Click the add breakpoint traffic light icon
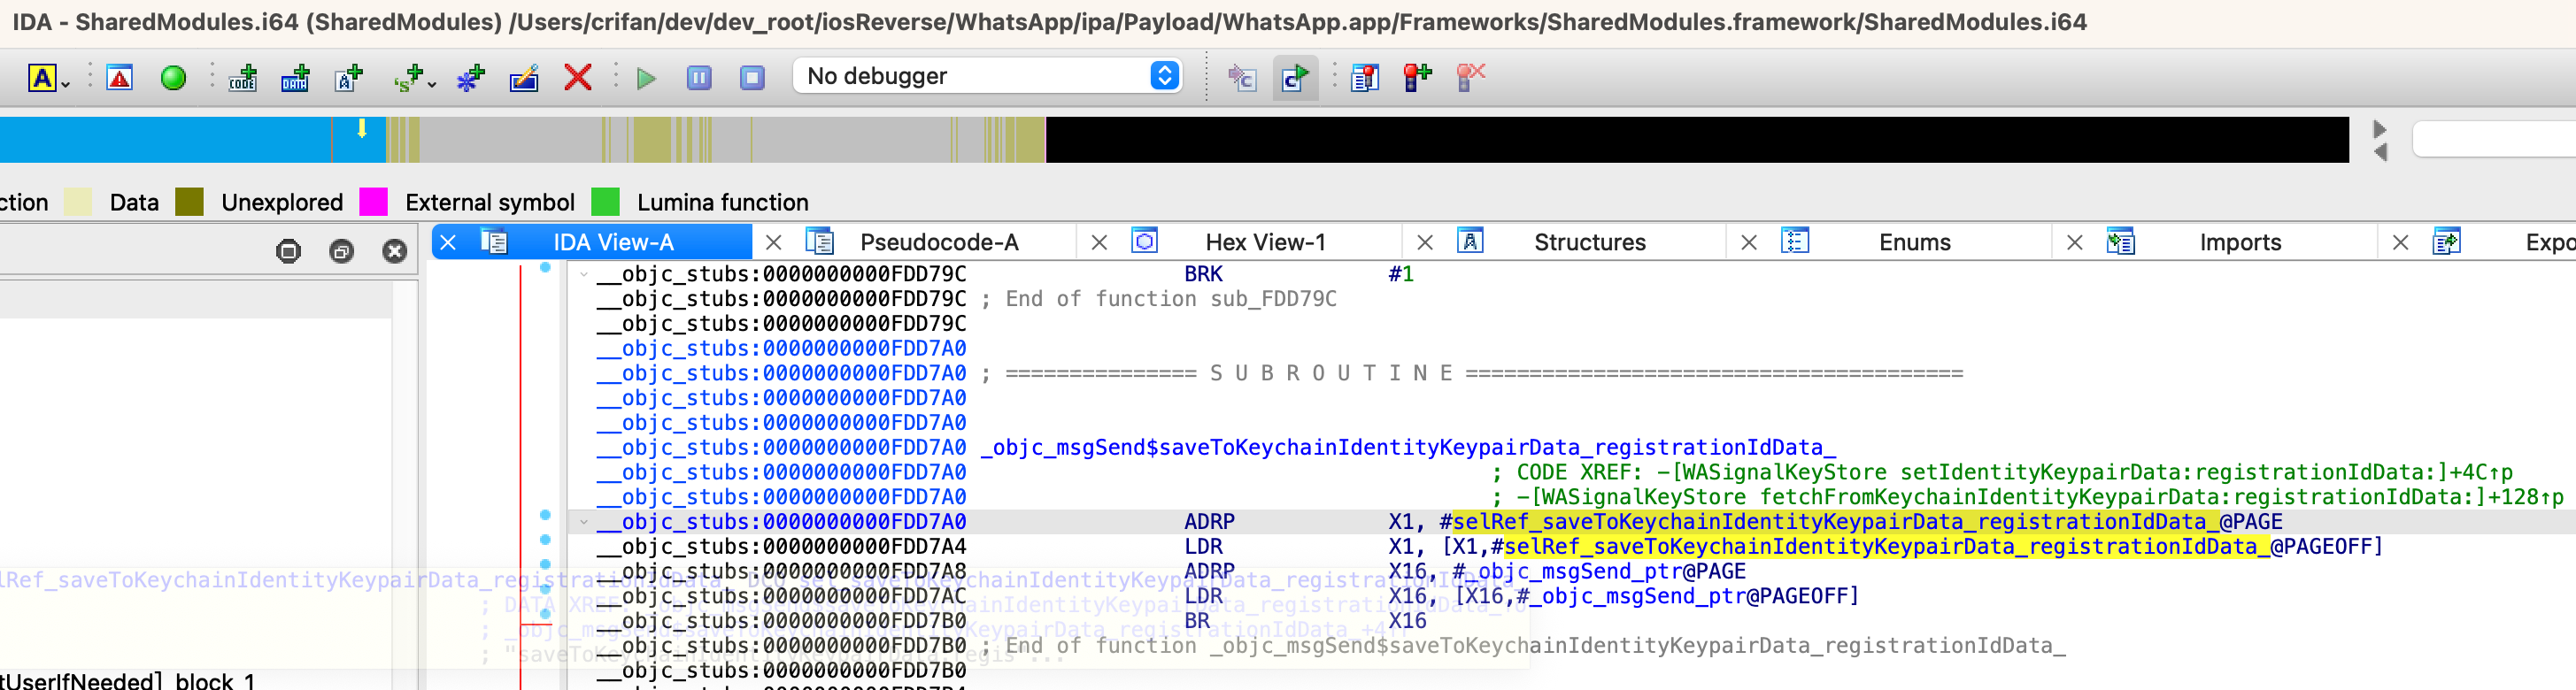This screenshot has height=690, width=2576. [1417, 77]
